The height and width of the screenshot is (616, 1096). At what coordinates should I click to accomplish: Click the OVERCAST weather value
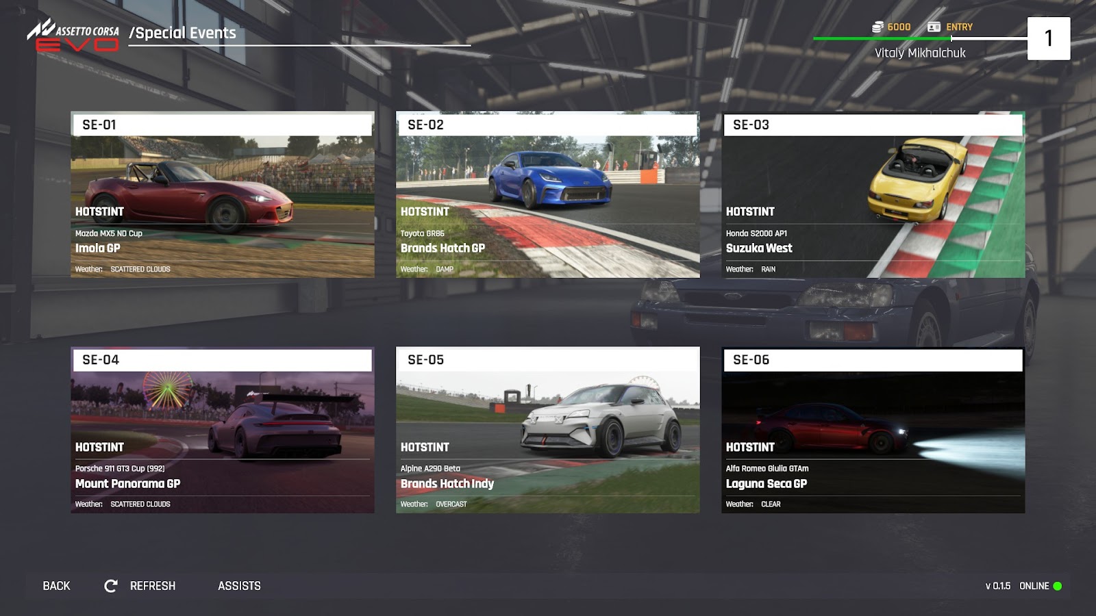(451, 504)
